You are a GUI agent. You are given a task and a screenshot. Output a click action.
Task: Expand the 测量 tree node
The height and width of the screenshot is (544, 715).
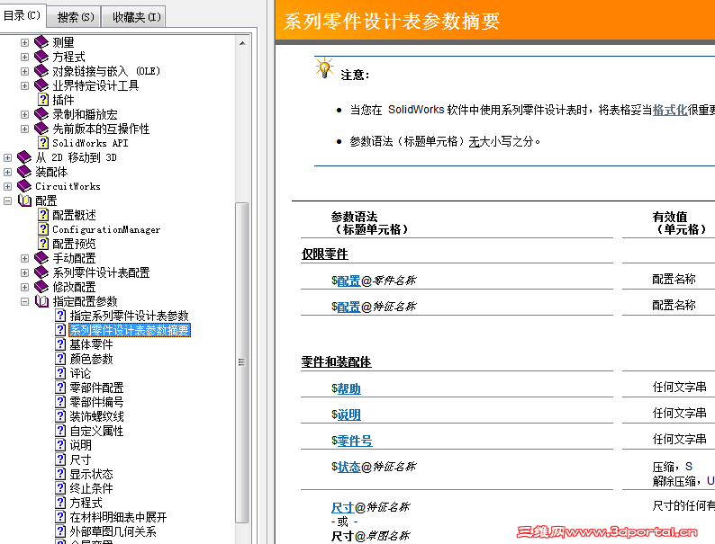[24, 42]
